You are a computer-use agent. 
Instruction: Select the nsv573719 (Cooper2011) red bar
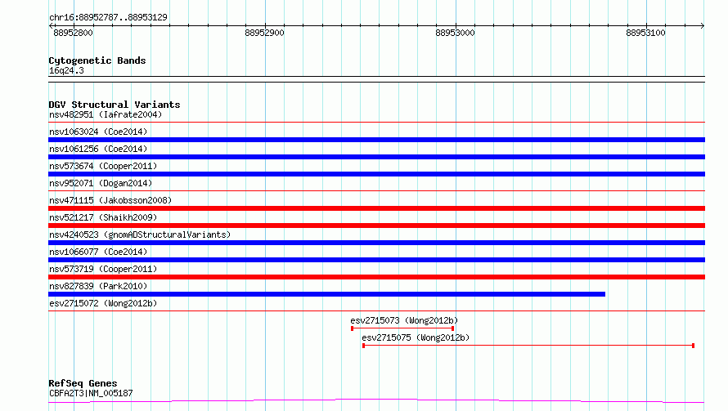click(x=376, y=277)
